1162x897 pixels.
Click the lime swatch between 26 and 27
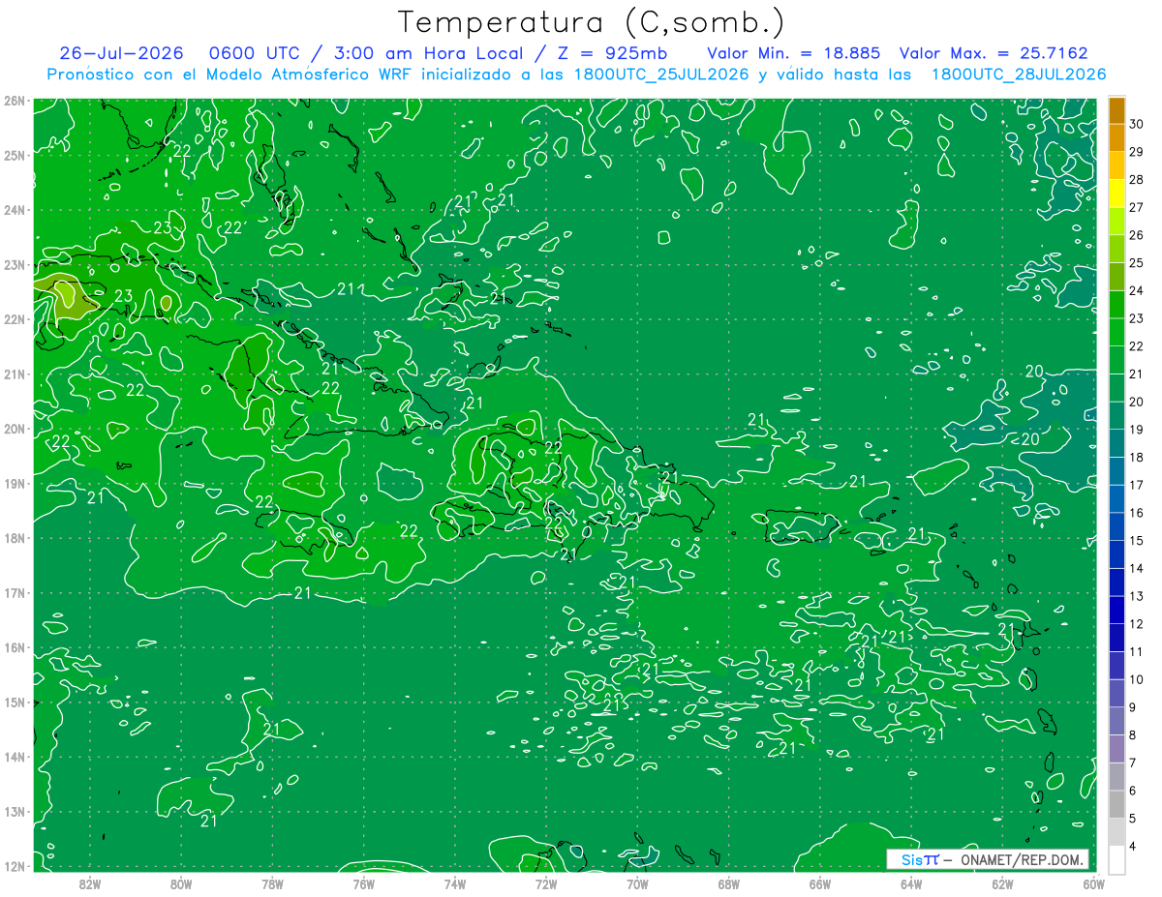pos(1116,222)
